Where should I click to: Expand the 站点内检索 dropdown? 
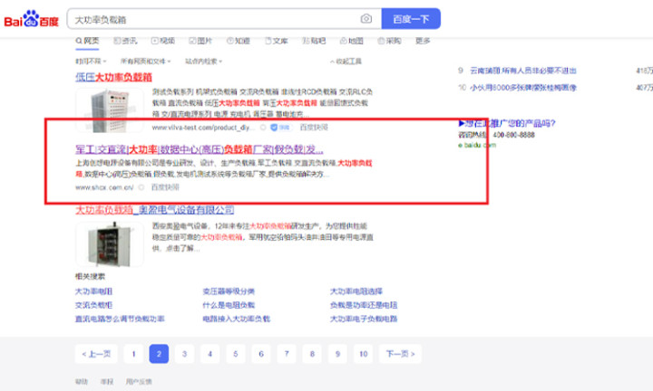pyautogui.click(x=204, y=61)
